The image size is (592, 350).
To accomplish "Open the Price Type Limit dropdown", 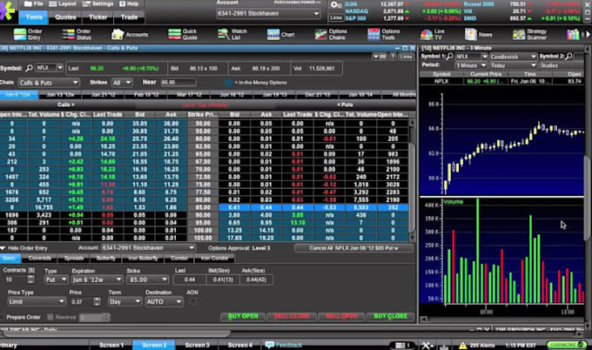I will point(37,301).
